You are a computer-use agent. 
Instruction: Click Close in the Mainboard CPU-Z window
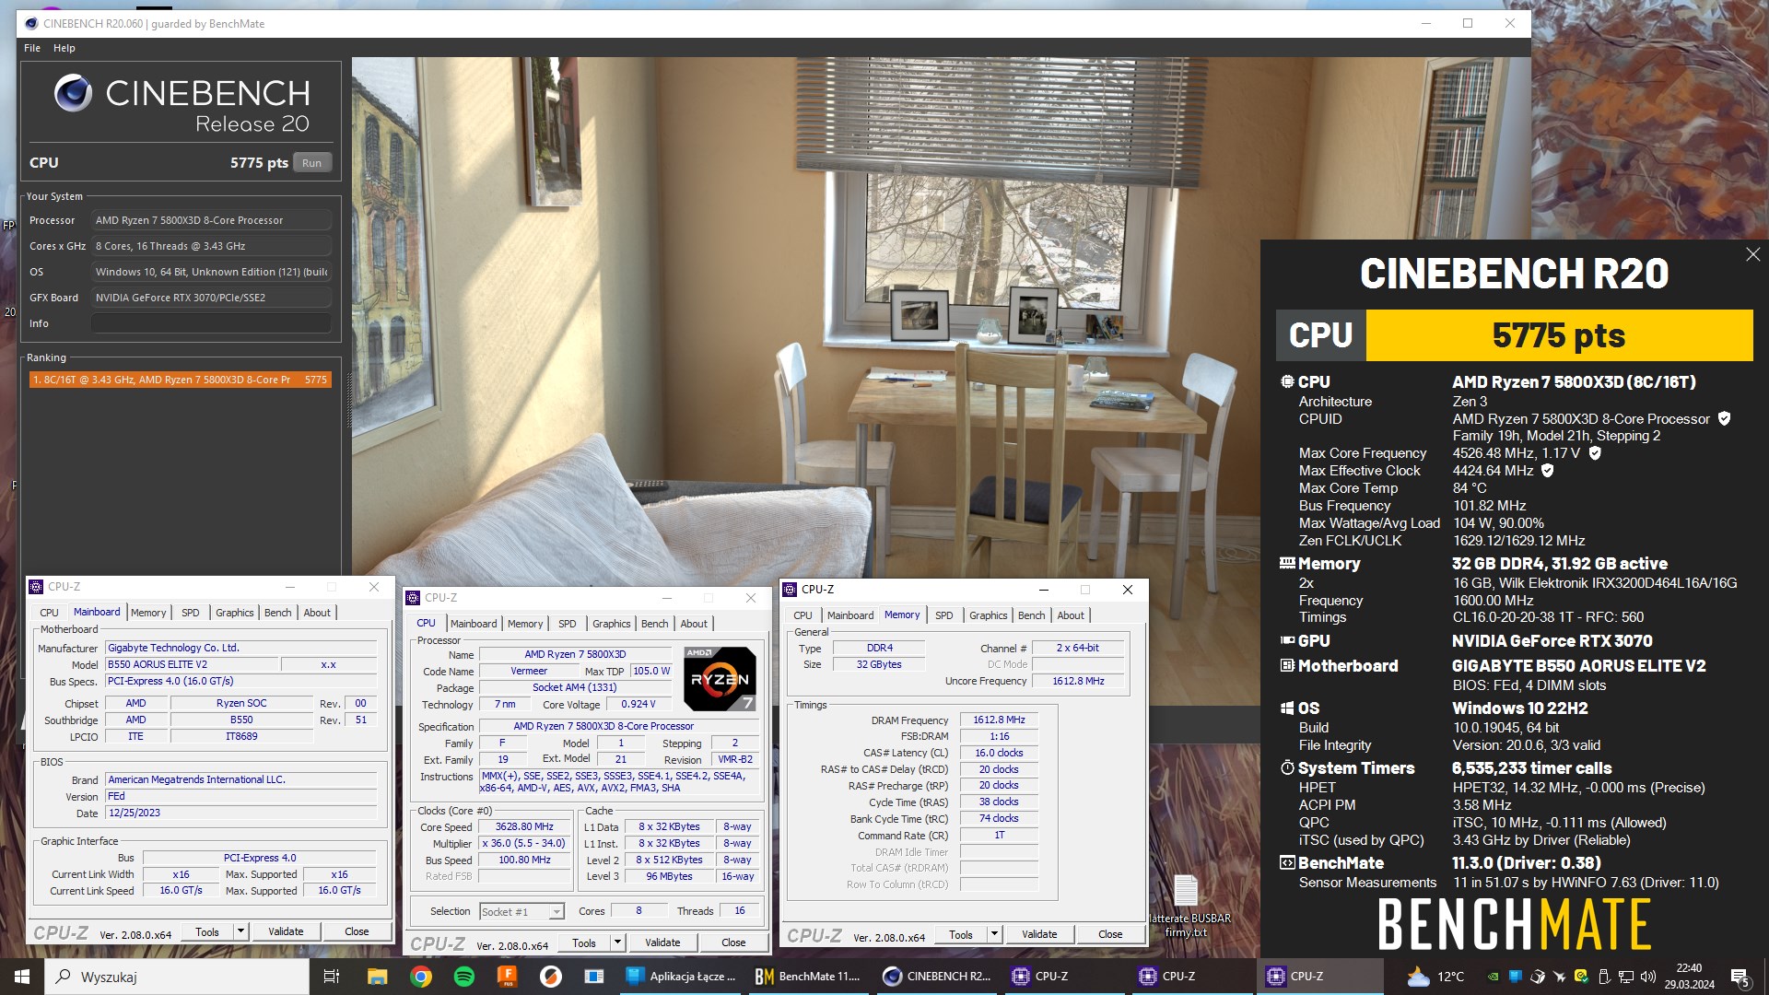357,931
